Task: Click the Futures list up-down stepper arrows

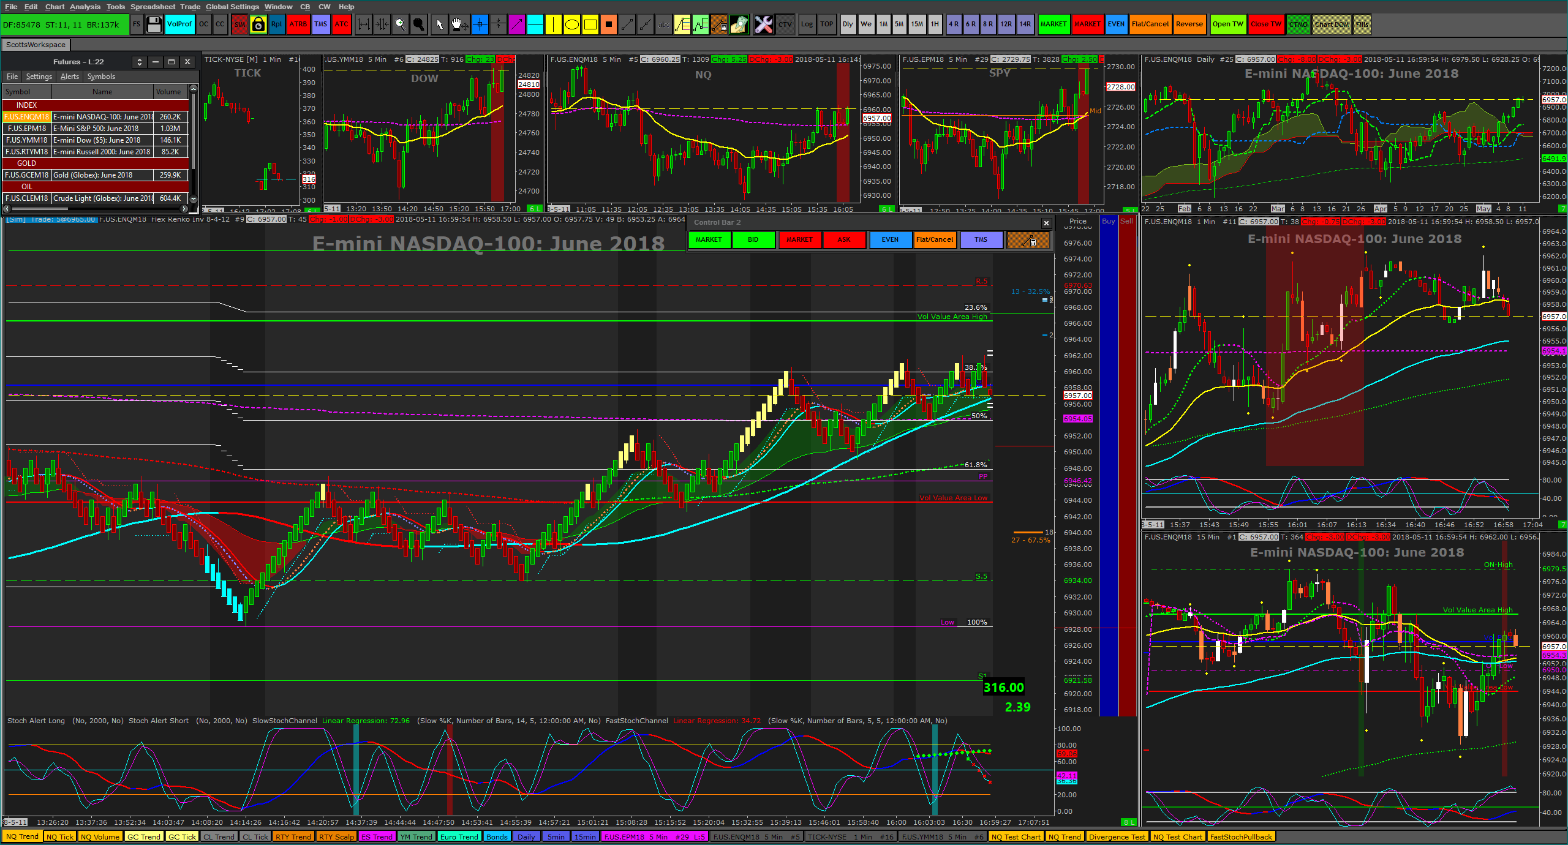Action: 140,62
